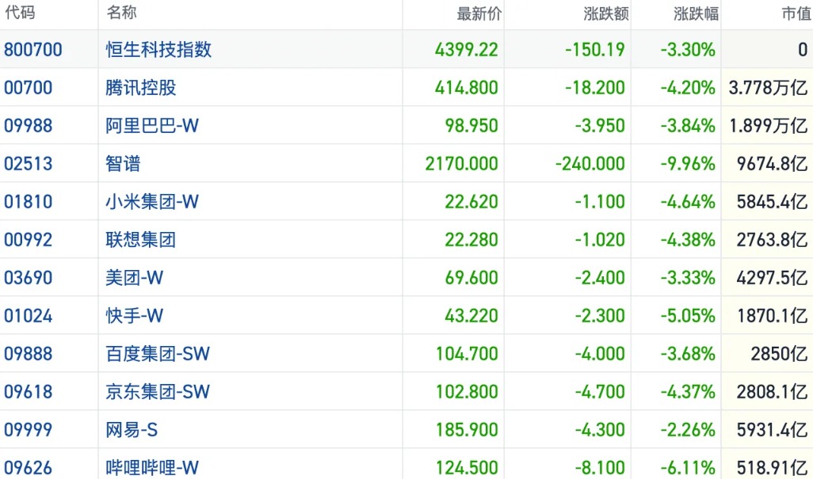Open 京东集团-SW stock details
Image resolution: width=813 pixels, height=479 pixels.
158,391
